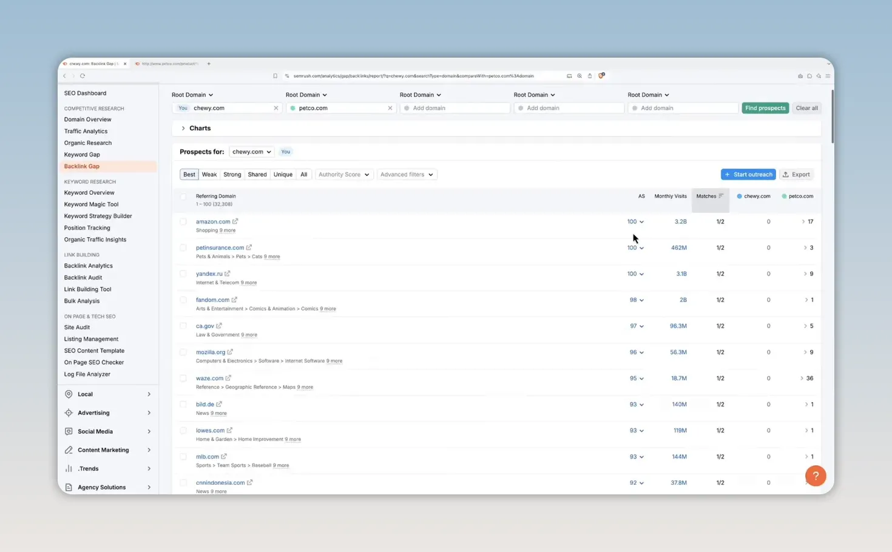This screenshot has width=892, height=552.
Task: Expand the .Trends sidebar section
Action: point(107,469)
